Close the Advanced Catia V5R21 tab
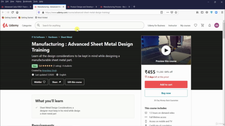Viewport: 225px width, 126px height. 31,7
